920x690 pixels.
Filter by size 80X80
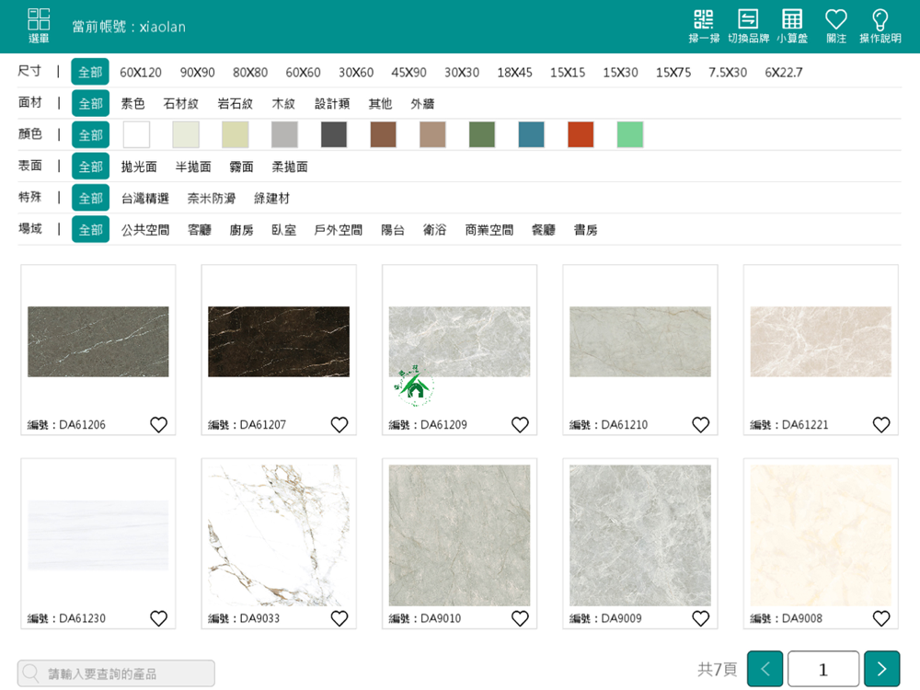click(250, 72)
